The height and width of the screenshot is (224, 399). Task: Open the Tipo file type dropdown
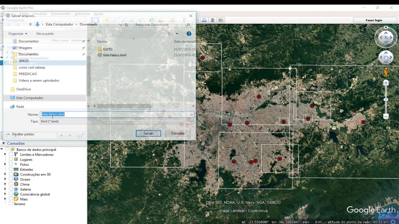coord(117,121)
